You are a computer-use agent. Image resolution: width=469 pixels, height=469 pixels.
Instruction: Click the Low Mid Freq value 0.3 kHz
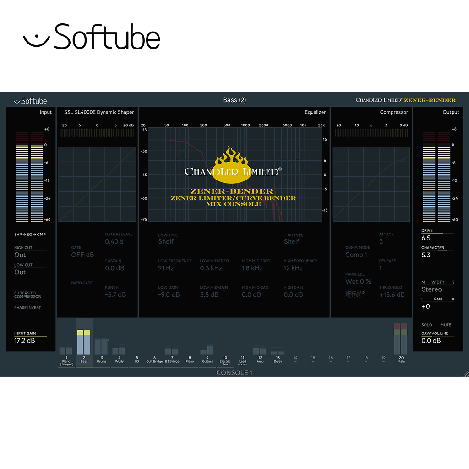(211, 268)
